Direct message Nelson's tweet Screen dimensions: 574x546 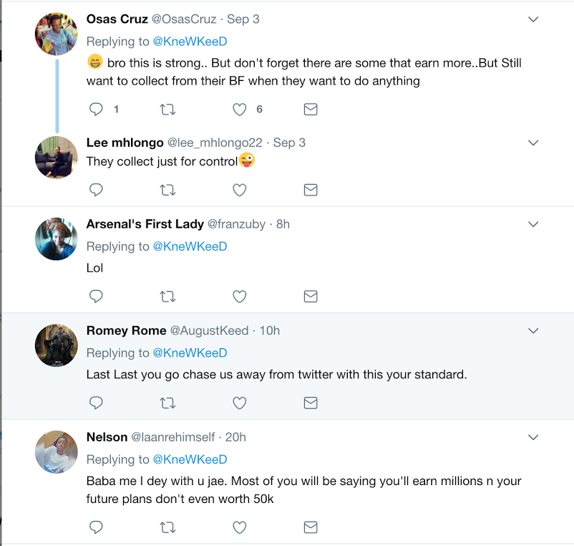click(311, 527)
